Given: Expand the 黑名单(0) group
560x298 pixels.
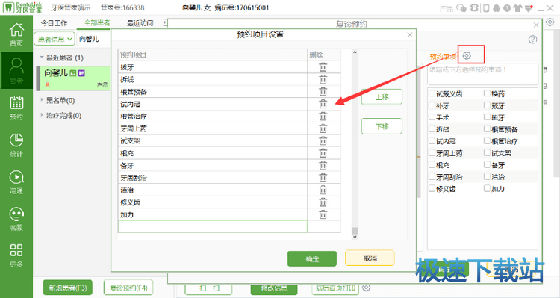Looking at the screenshot, I should pyautogui.click(x=42, y=100).
